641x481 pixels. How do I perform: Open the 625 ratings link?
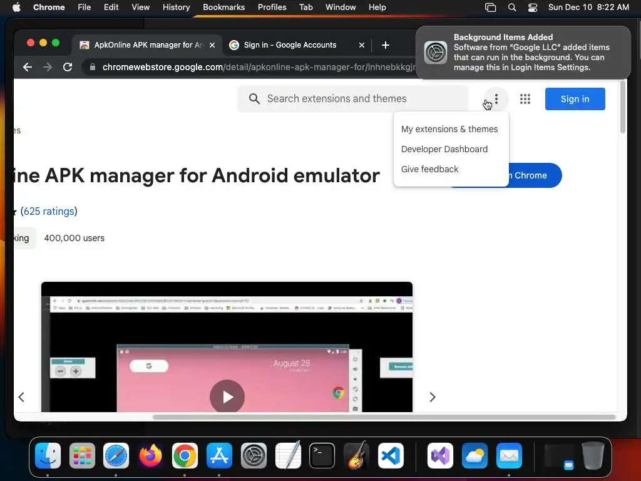49,212
